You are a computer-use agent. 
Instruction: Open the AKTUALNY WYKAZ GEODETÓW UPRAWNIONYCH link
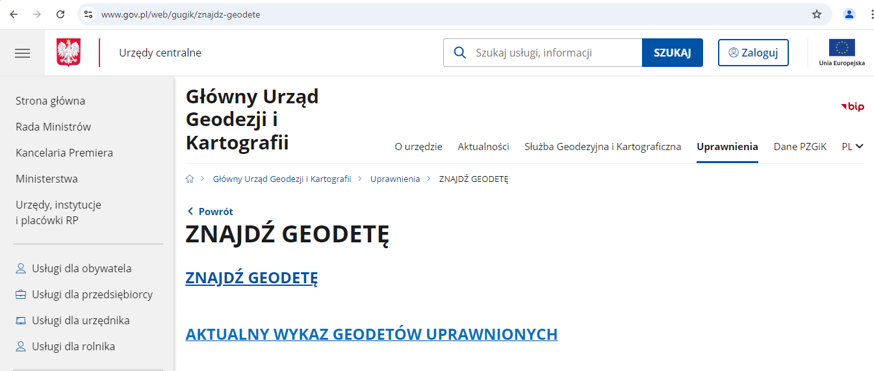click(x=371, y=334)
